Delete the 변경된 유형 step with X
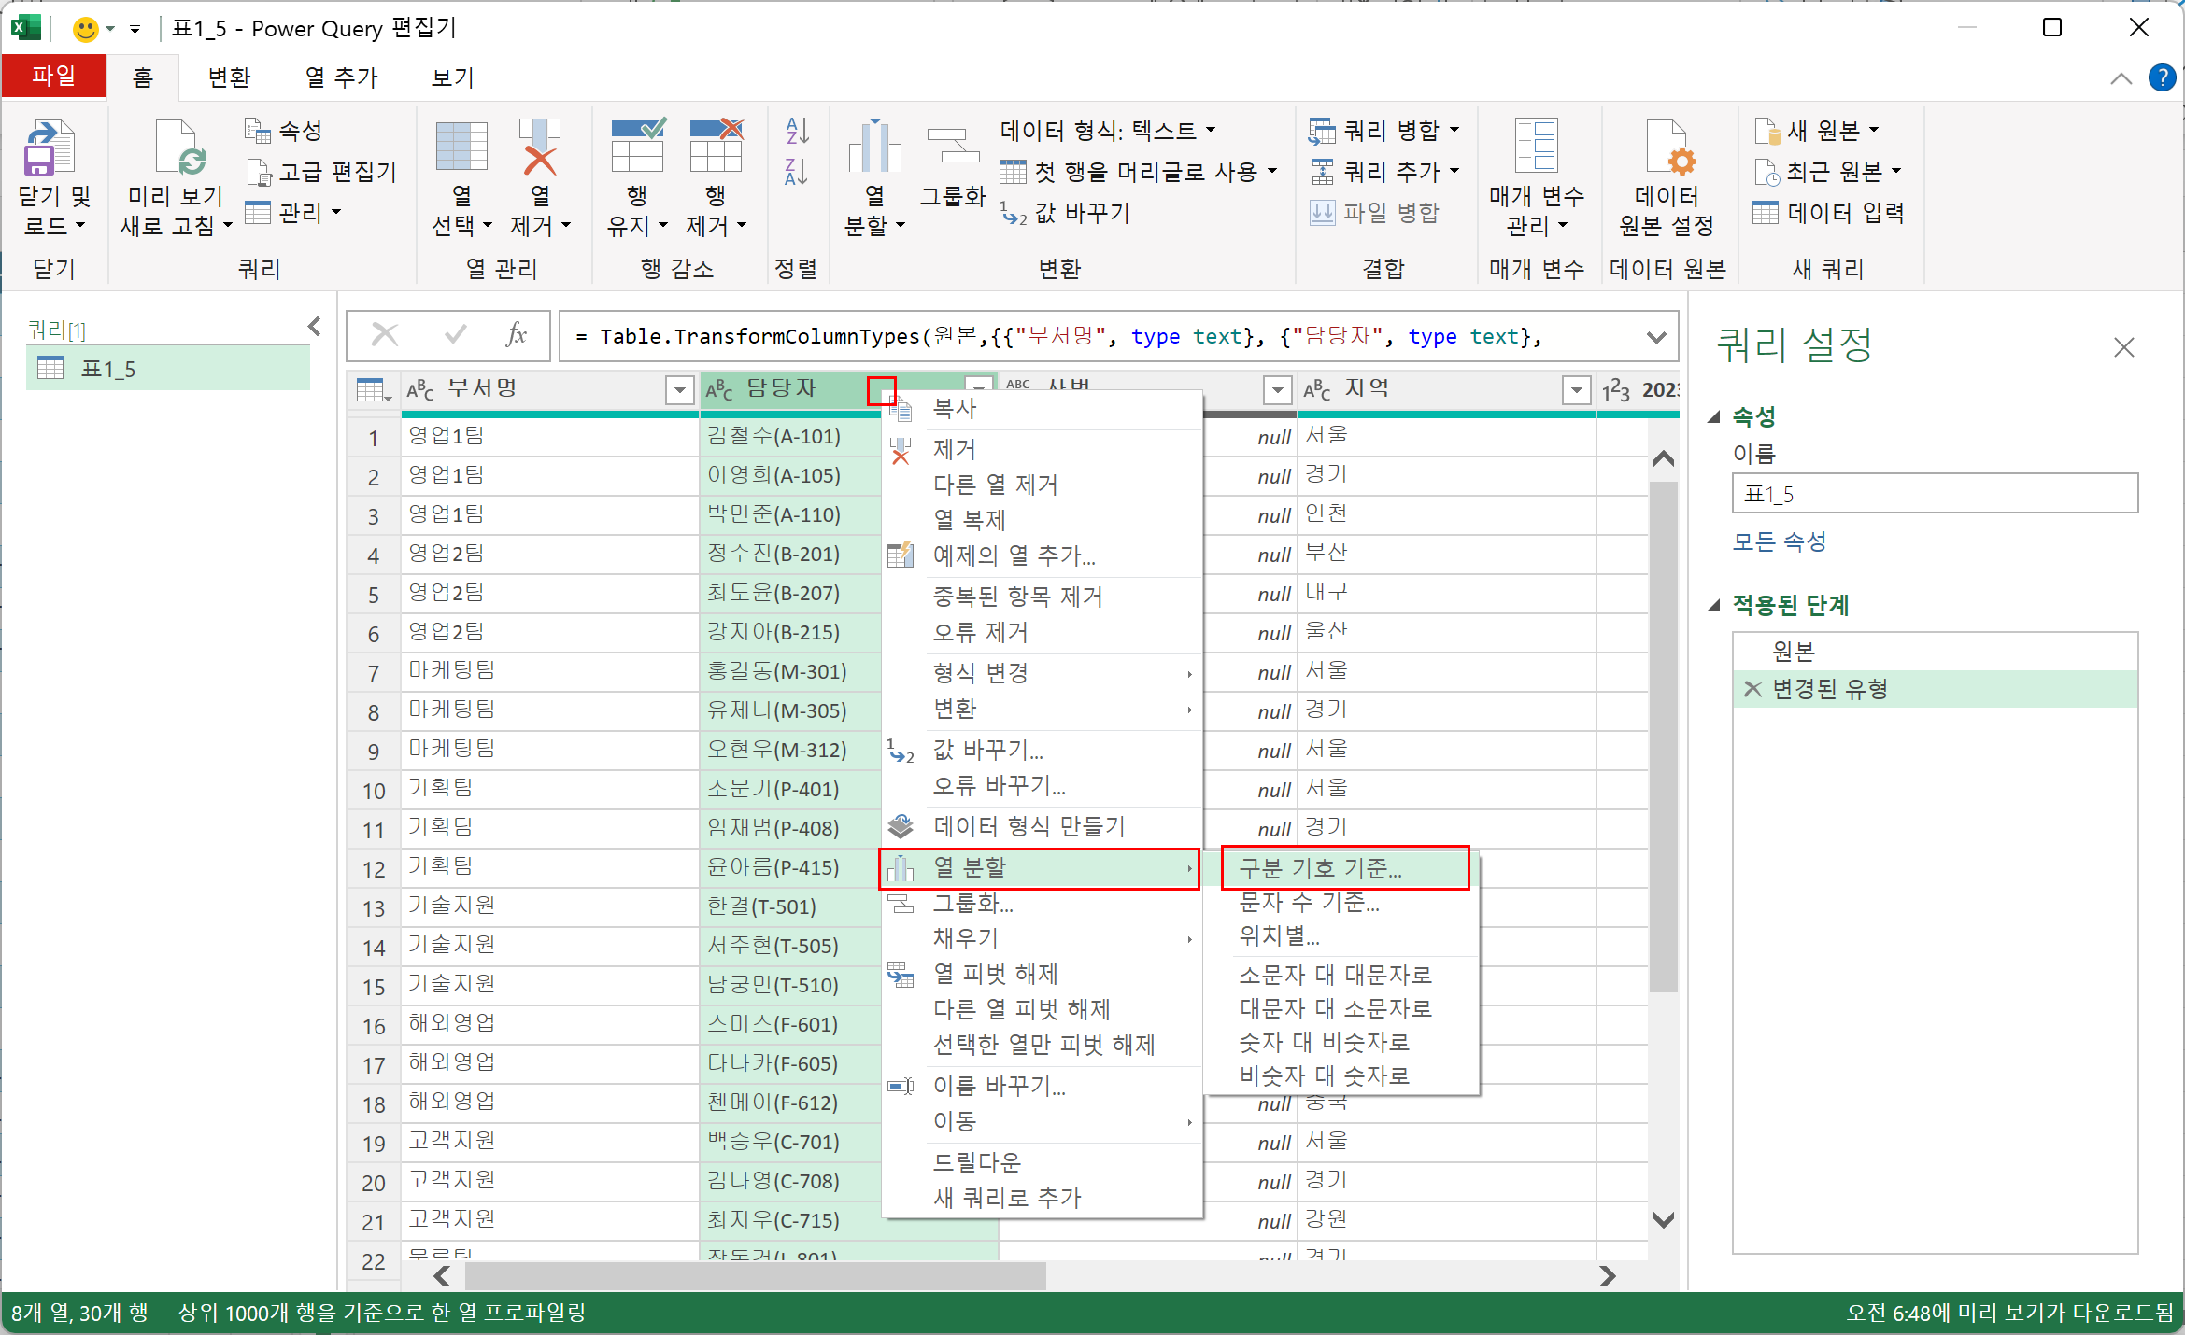2185x1335 pixels. coord(1752,689)
